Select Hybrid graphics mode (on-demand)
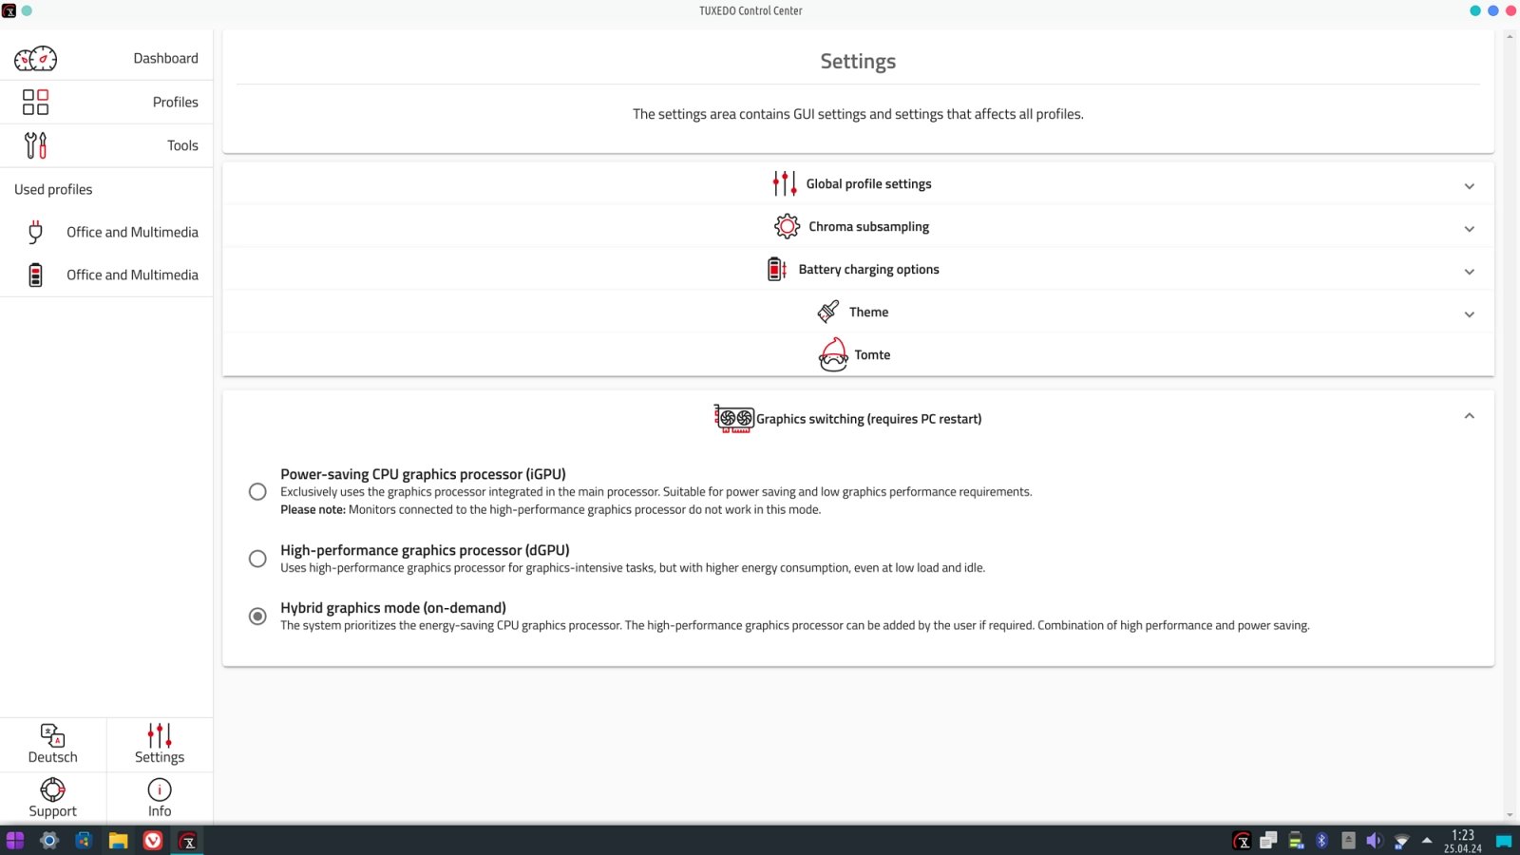This screenshot has width=1520, height=855. pos(257,617)
